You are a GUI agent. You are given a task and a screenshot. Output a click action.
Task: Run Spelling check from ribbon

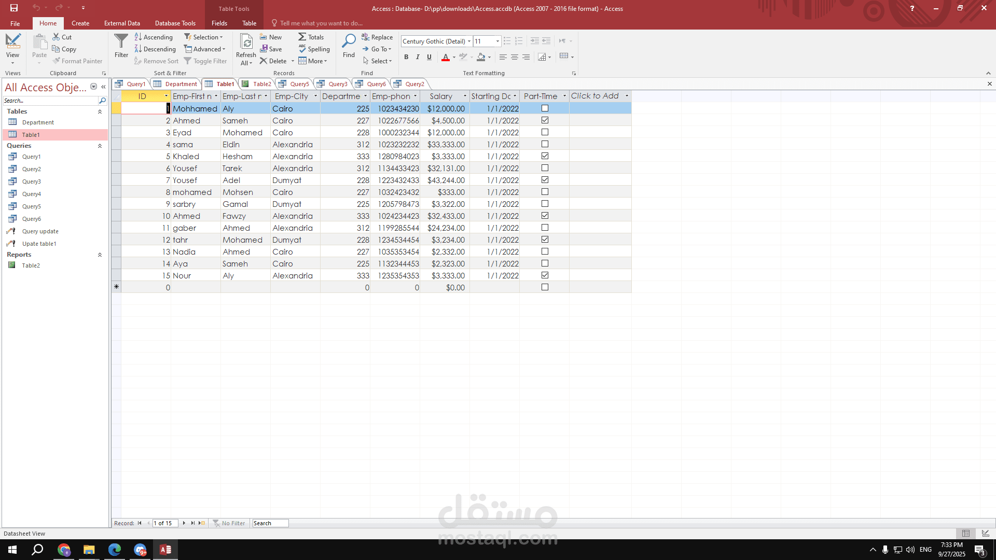pos(314,49)
